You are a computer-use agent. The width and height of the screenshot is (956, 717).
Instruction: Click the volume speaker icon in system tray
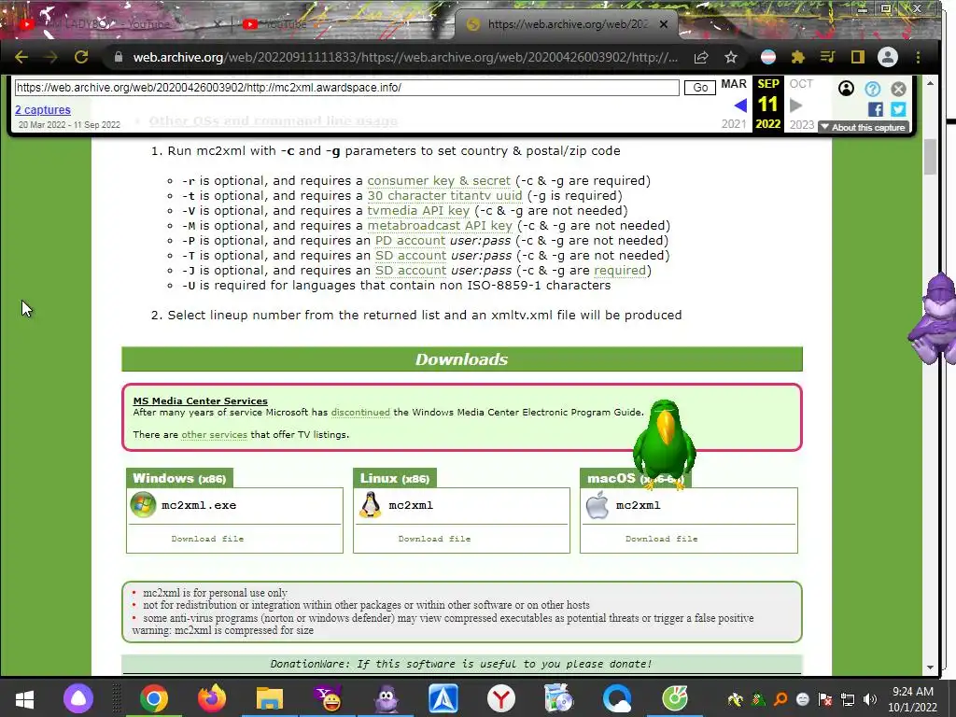tap(870, 699)
